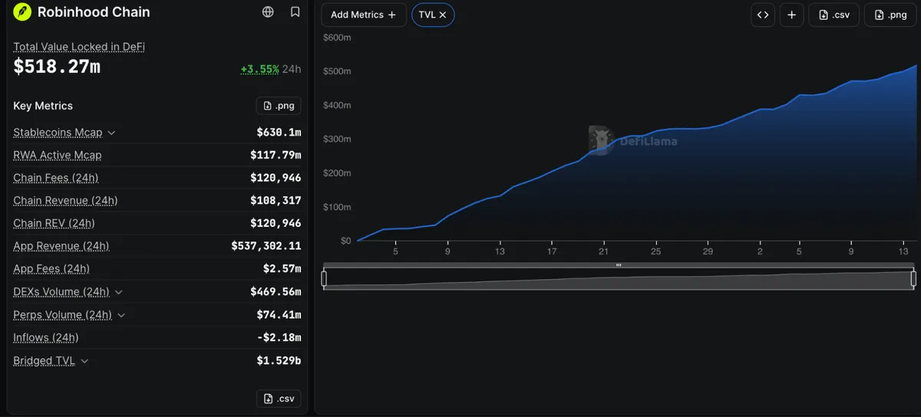Remove the TVL metric chip
The height and width of the screenshot is (417, 921).
pos(443,15)
